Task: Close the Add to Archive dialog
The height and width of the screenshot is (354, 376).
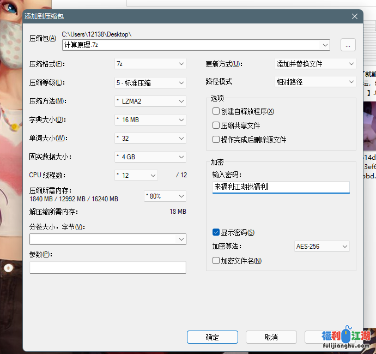Action: pos(355,16)
